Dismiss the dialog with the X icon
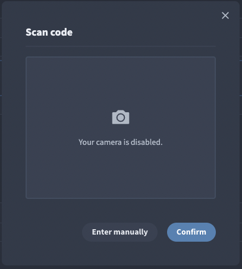 pyautogui.click(x=225, y=15)
